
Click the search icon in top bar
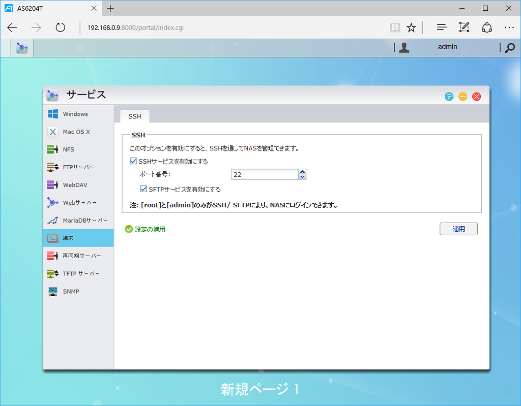tap(509, 47)
